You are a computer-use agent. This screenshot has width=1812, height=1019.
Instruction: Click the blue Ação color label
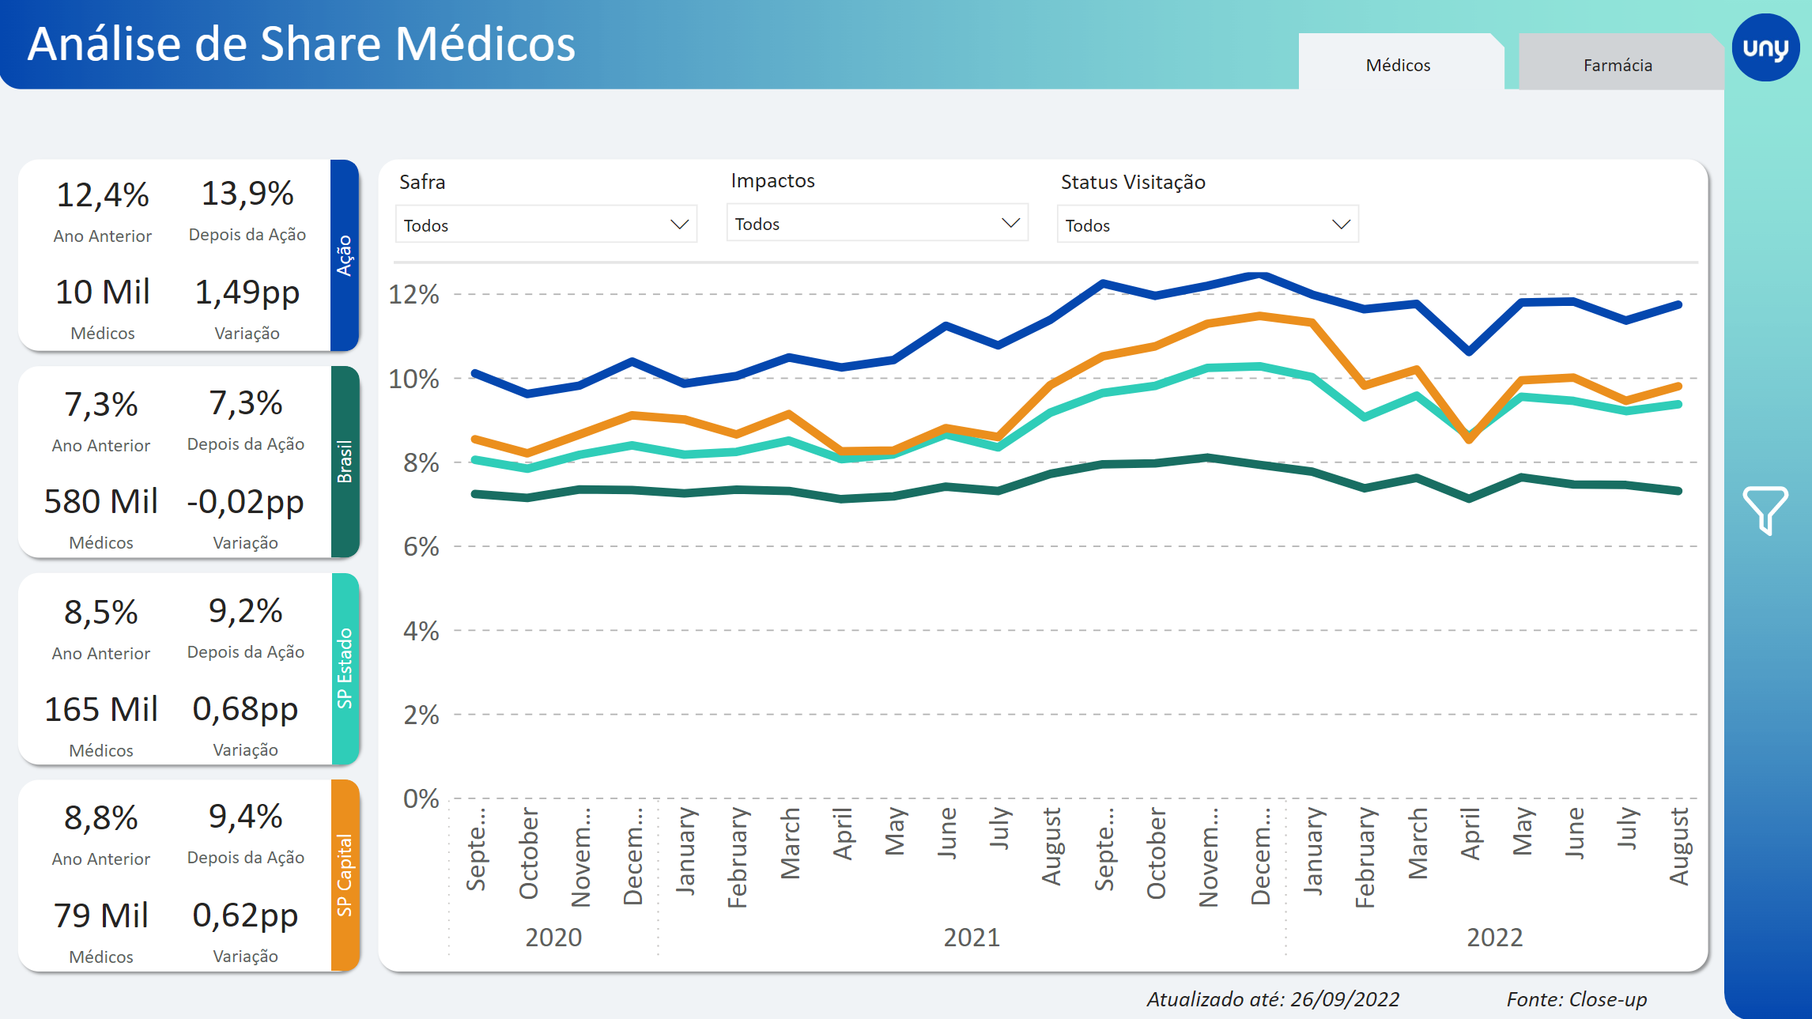(x=345, y=255)
